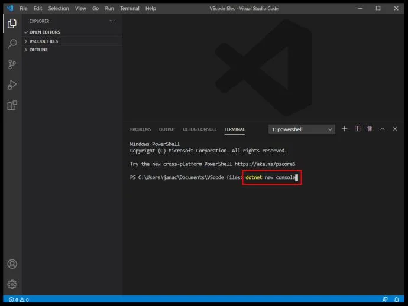Screen dimensions: 408x306
Task: Open Run and Debug view icon
Action: tap(12, 84)
